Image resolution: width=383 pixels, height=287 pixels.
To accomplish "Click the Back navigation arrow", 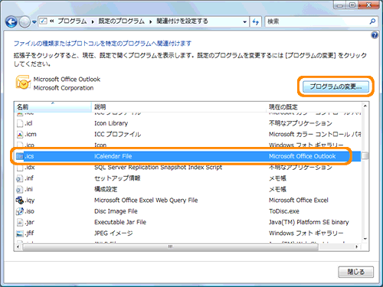I will [x=11, y=22].
